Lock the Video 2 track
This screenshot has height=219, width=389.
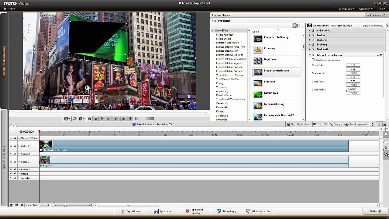15,146
